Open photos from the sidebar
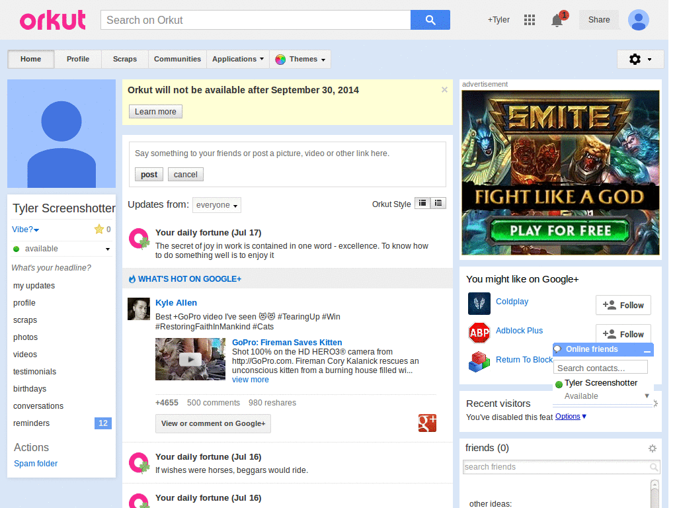677x508 pixels. (26, 337)
